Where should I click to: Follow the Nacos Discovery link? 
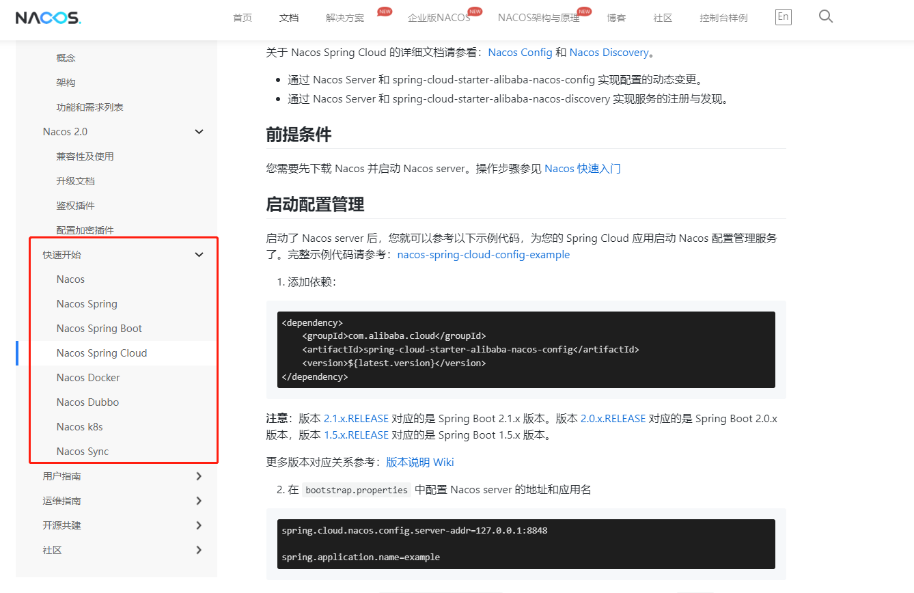[609, 53]
